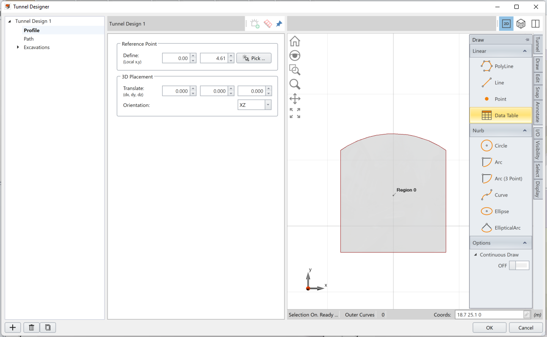Click the duplicate copy button
This screenshot has width=547, height=337.
pyautogui.click(x=48, y=327)
